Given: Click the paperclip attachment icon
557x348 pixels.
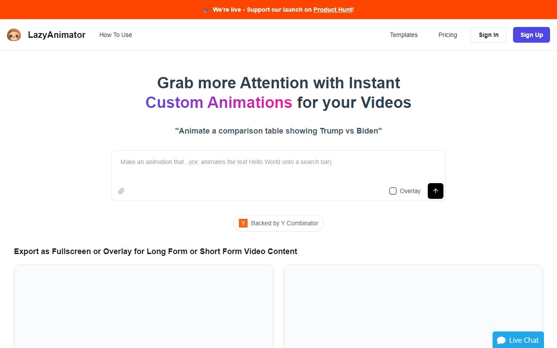Looking at the screenshot, I should pos(121,191).
